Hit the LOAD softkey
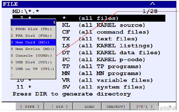 click(87, 107)
